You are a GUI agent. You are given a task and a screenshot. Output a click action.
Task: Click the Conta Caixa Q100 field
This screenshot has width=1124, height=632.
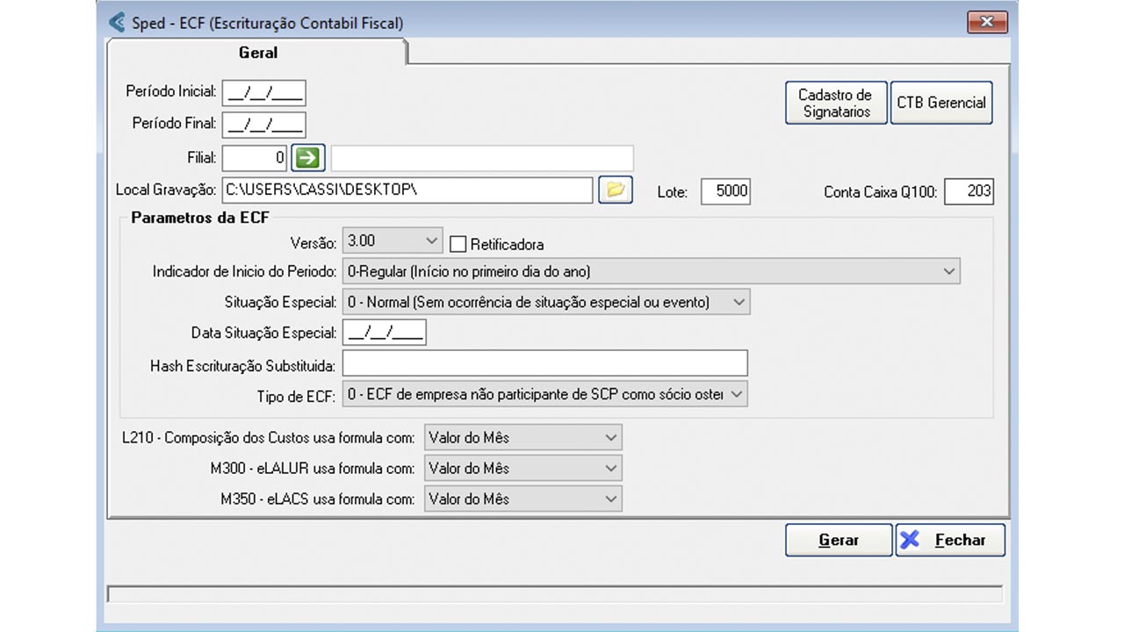pos(969,191)
